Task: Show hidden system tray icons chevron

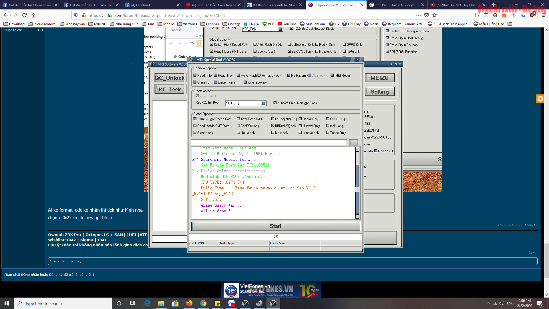Action: [488, 303]
